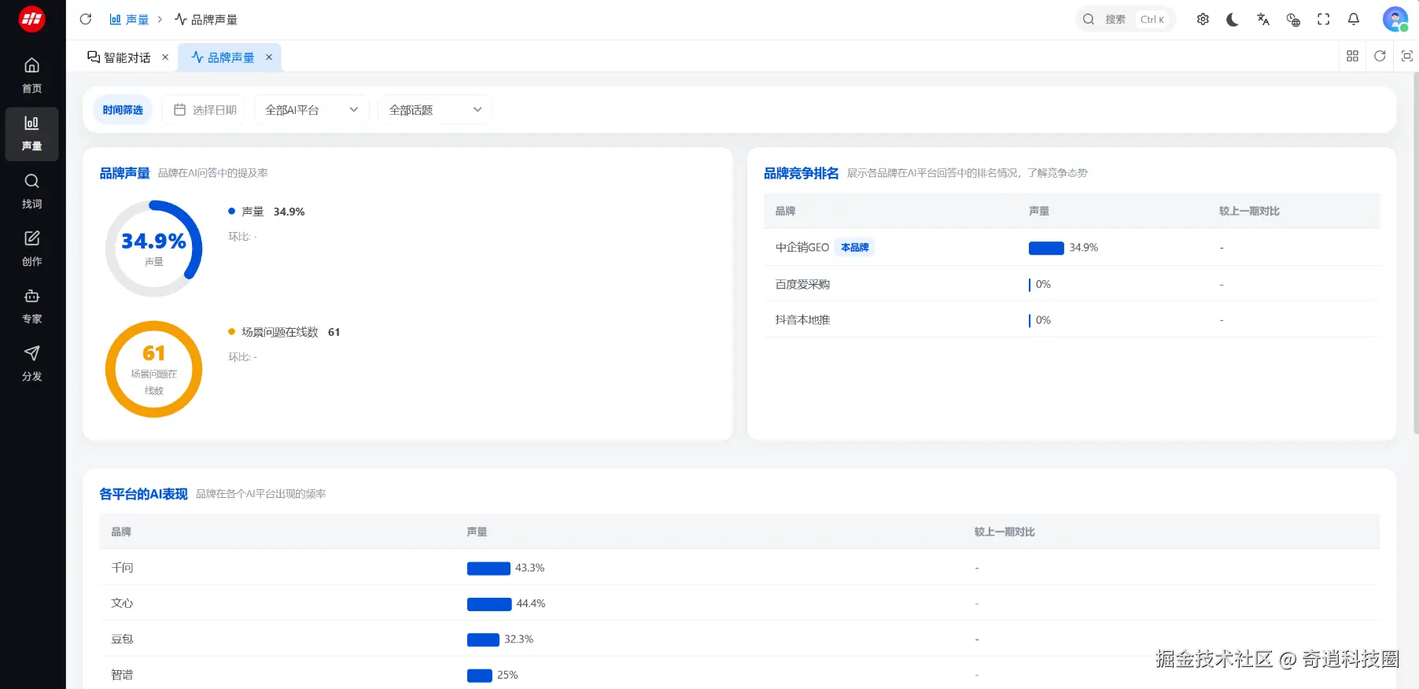Image resolution: width=1419 pixels, height=689 pixels.
Task: Close the 智能对话 tab
Action: (x=165, y=57)
